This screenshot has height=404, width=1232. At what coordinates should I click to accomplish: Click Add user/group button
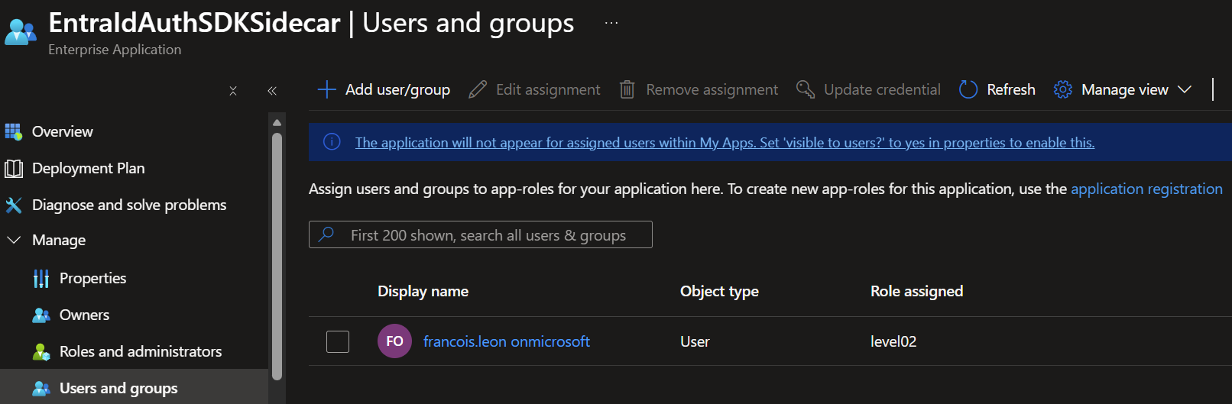384,89
